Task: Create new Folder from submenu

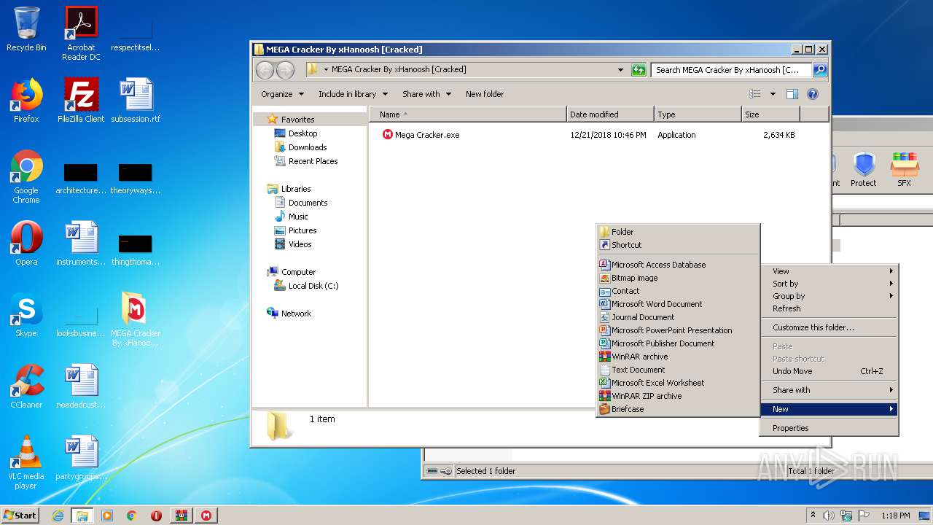Action: 678,232
